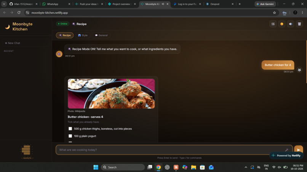307x172 pixels.
Task: Reload the current page
Action: click(19, 13)
